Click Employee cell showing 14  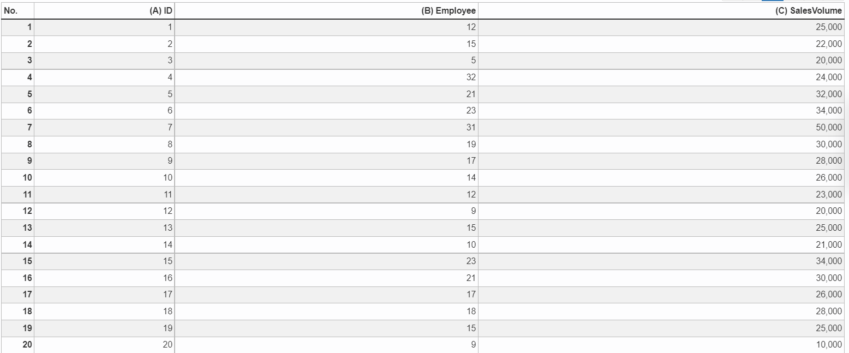coord(326,178)
